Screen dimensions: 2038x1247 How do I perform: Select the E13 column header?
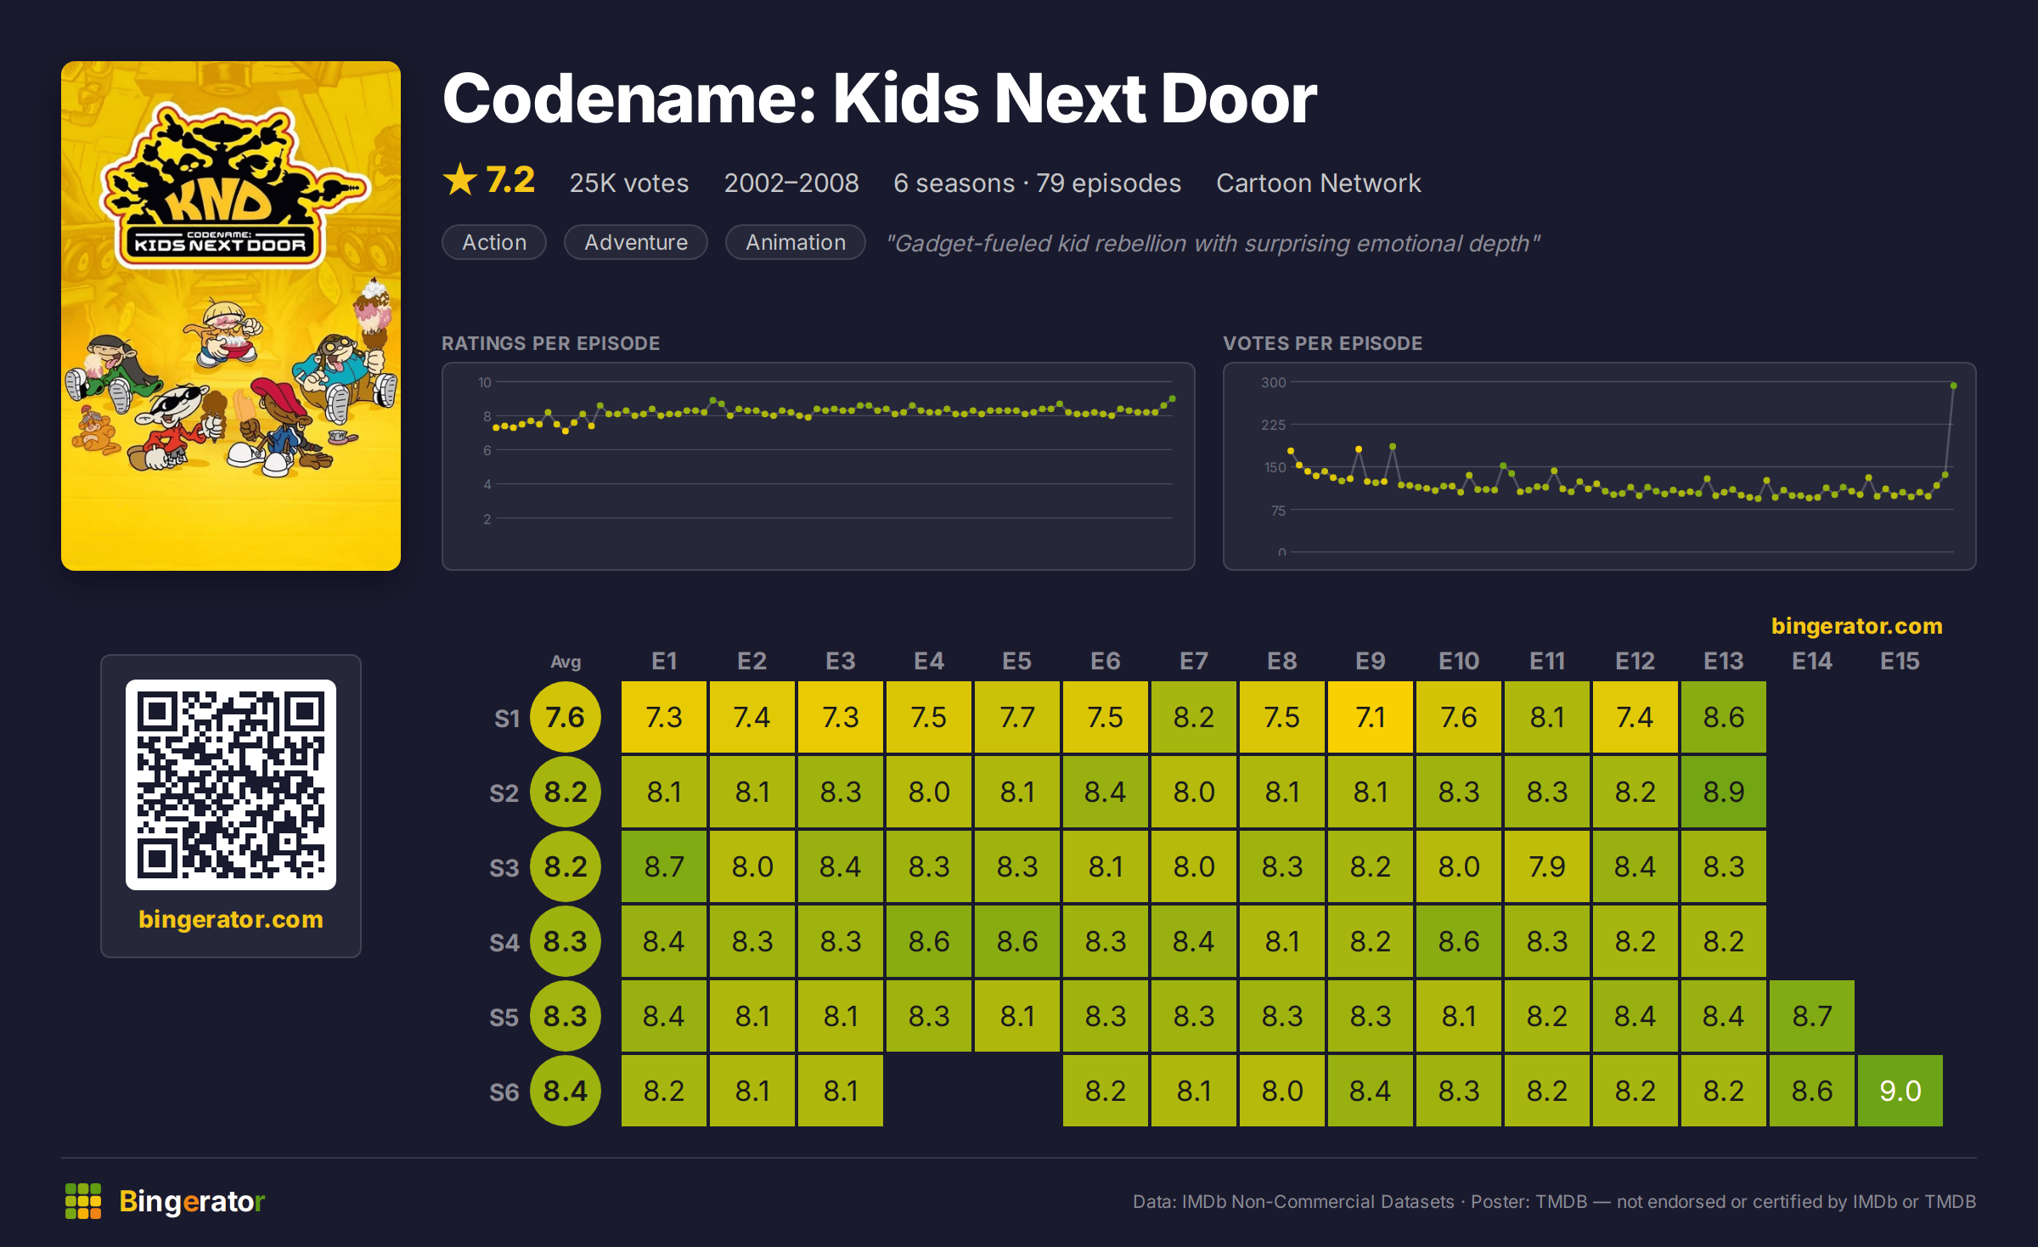[x=1724, y=661]
